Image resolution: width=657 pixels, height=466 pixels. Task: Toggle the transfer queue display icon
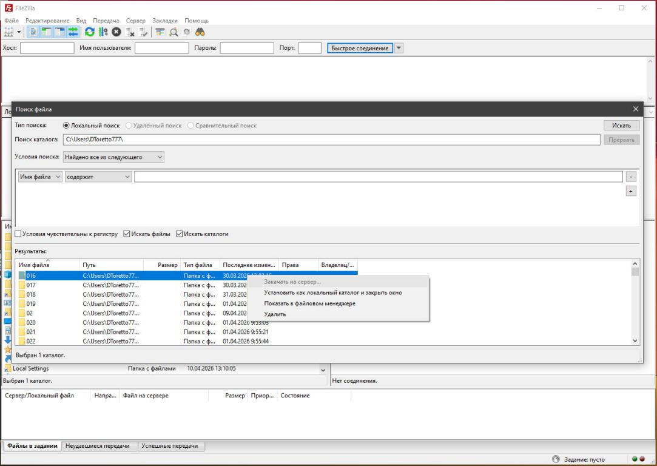[x=73, y=32]
